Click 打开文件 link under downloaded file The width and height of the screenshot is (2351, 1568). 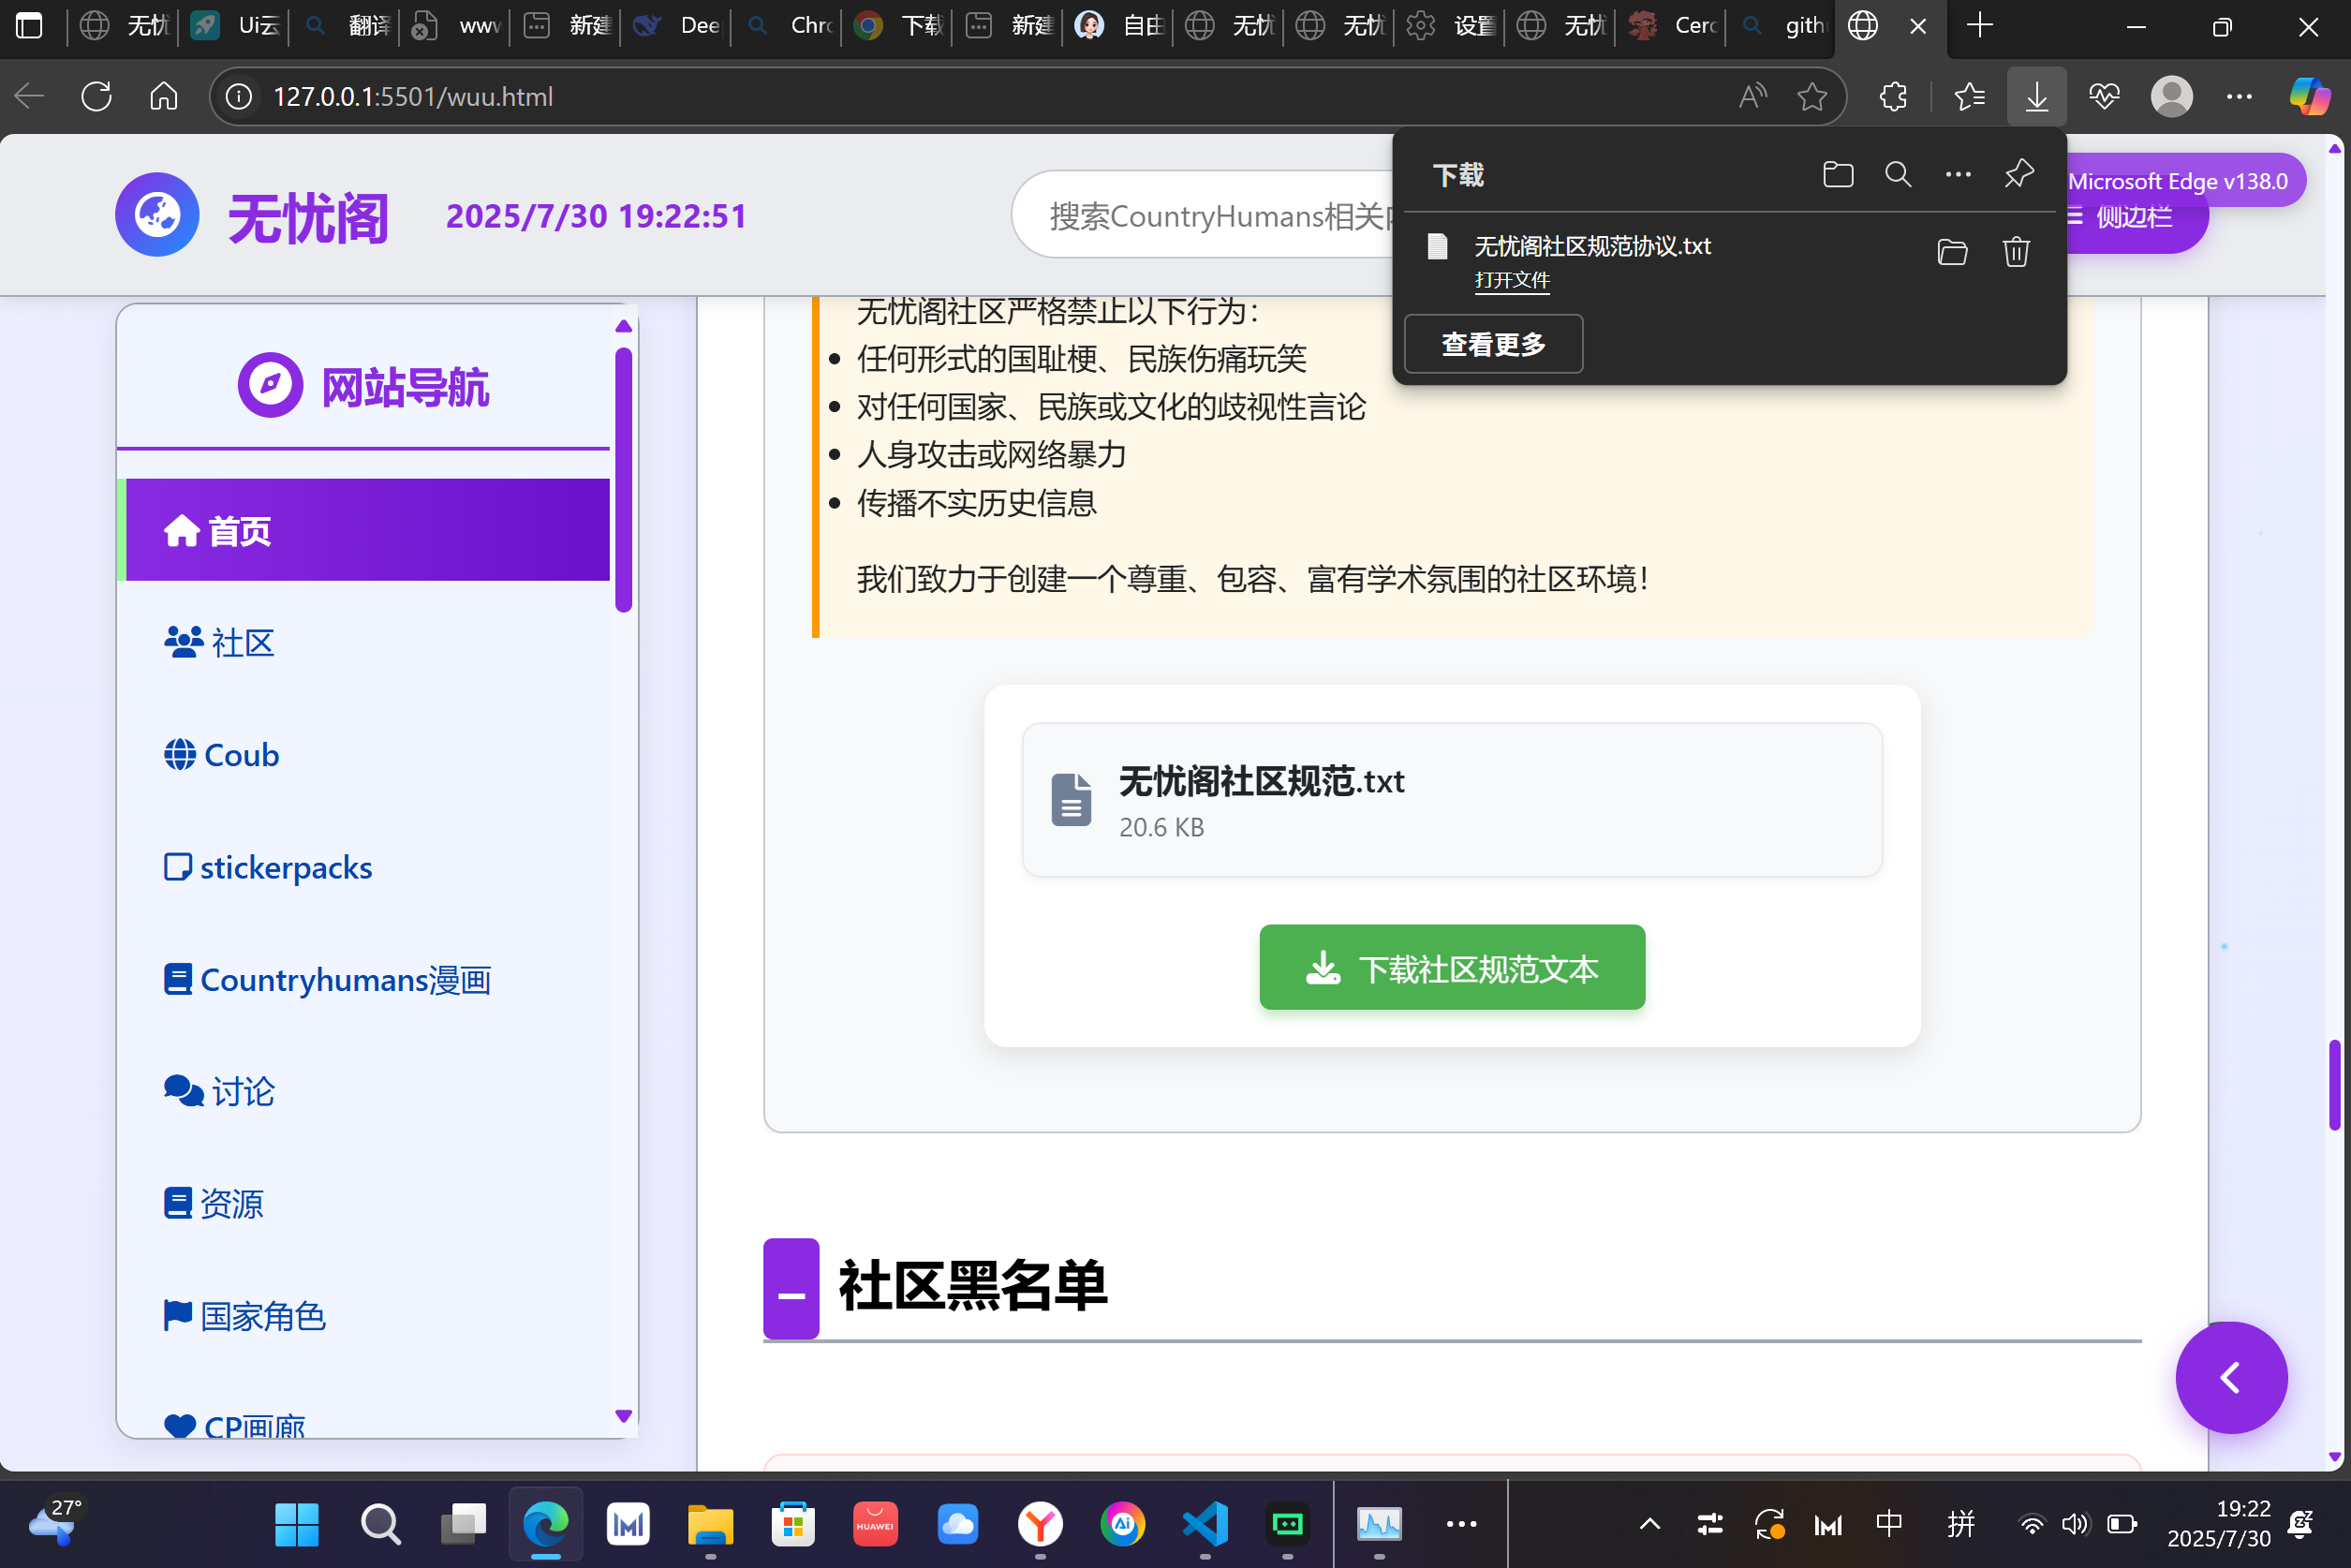tap(1512, 280)
